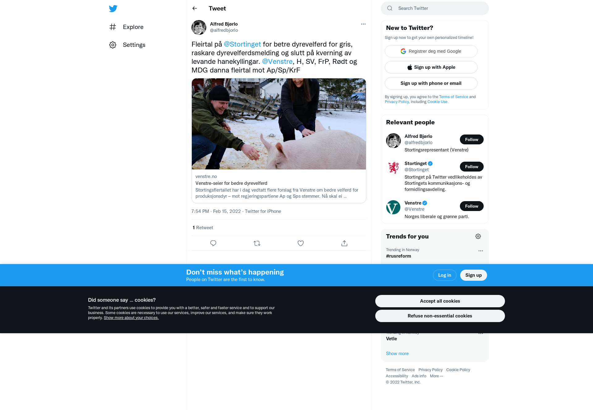Screen dimensions: 593x410
Task: Click the Search Twitter field
Action: coord(435,8)
